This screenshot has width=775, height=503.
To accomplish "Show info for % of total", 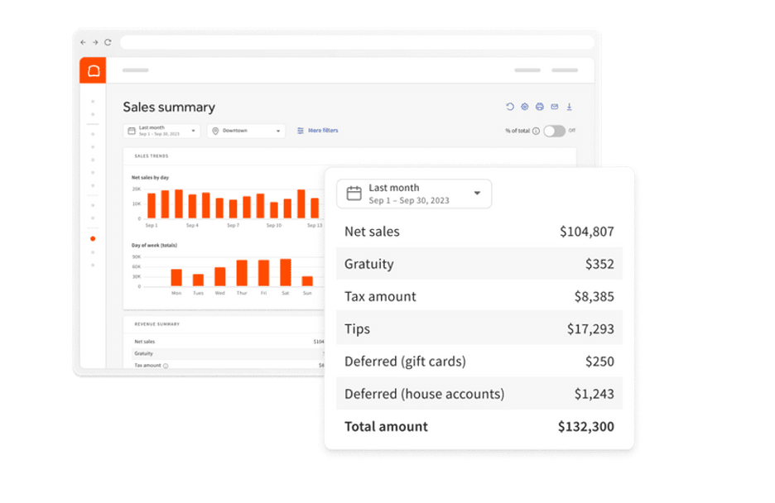I will coord(536,132).
